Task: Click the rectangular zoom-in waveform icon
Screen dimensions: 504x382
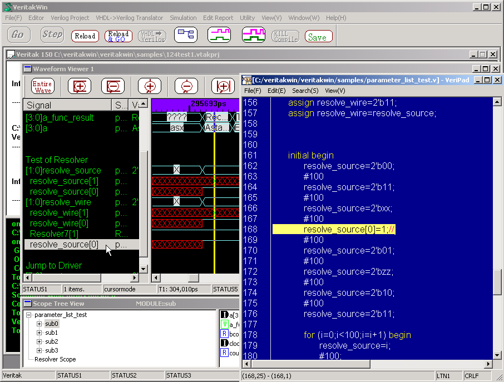Action: point(80,86)
